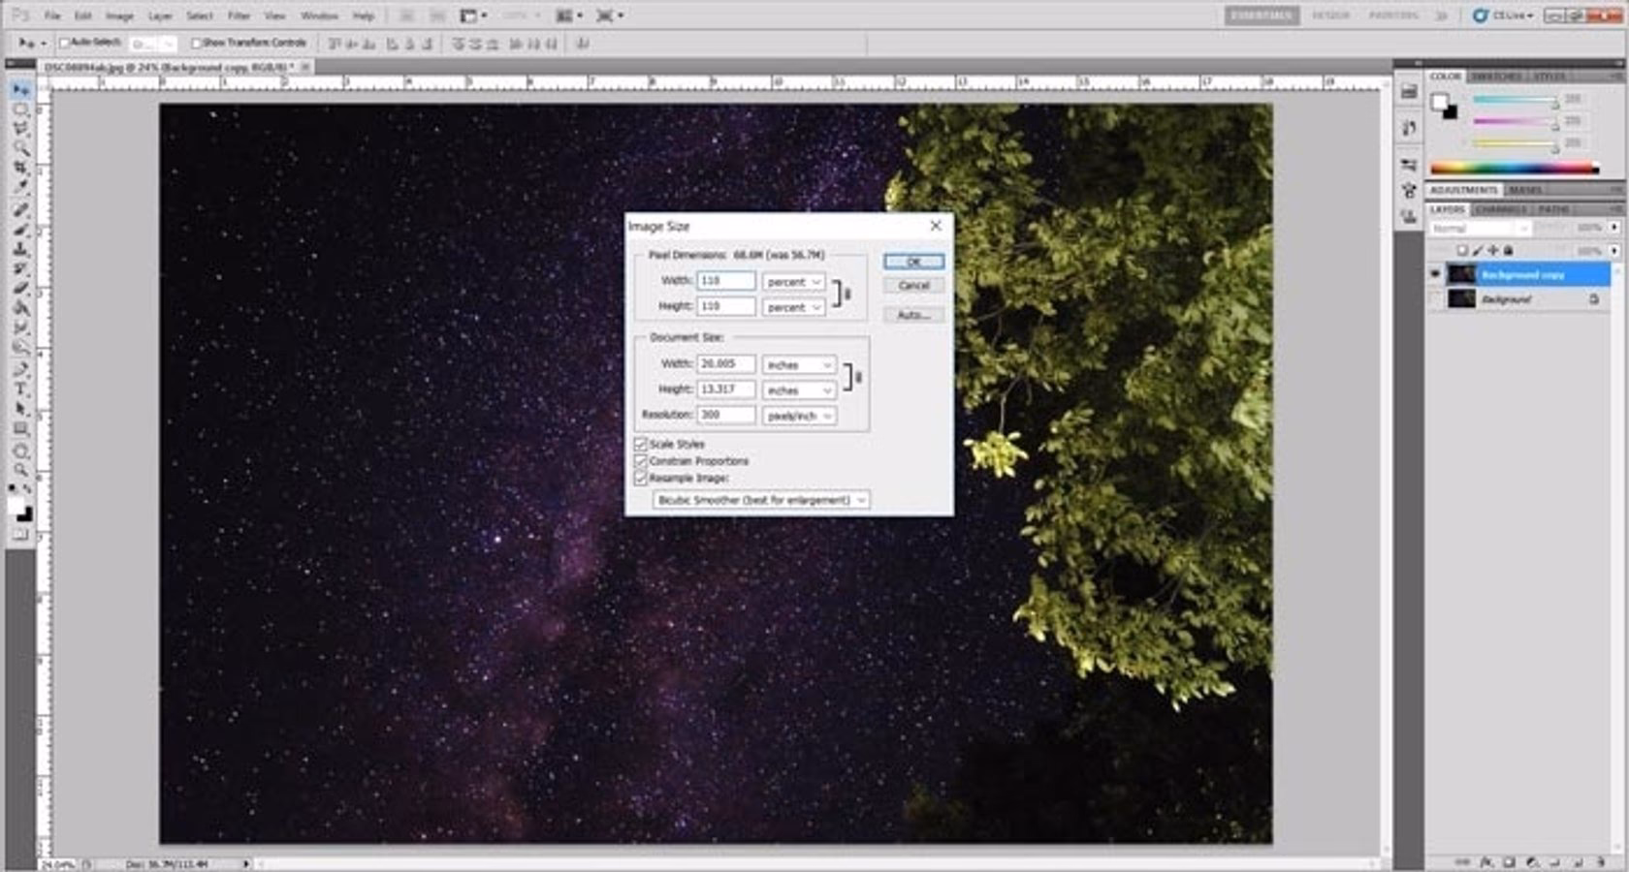Switch to the Swatches tab
The width and height of the screenshot is (1629, 872).
[1496, 76]
